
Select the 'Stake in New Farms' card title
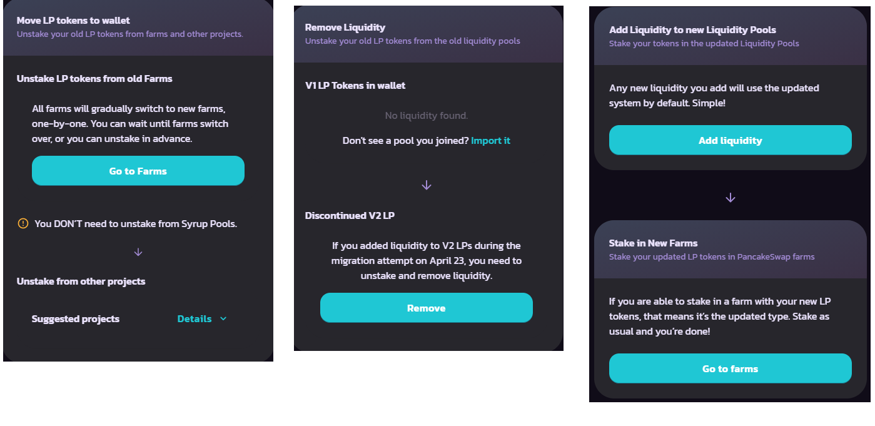coord(653,243)
